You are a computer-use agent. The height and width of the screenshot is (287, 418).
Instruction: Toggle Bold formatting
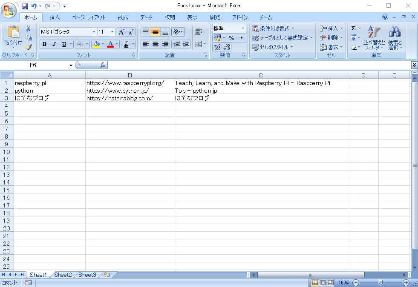click(x=44, y=44)
